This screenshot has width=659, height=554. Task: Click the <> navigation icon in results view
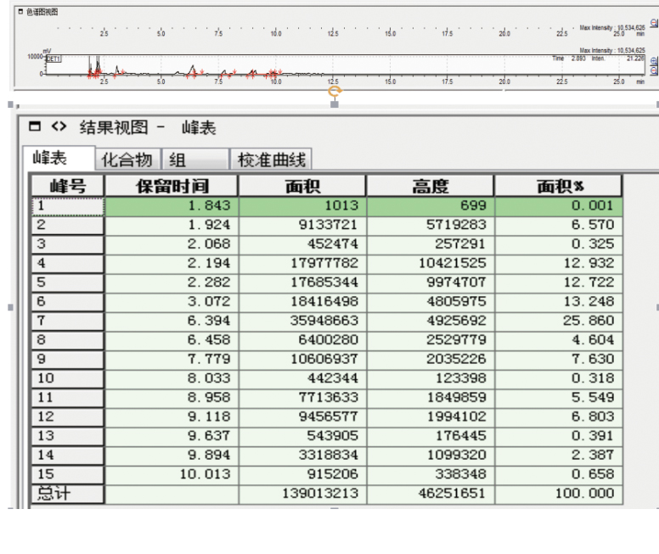58,127
